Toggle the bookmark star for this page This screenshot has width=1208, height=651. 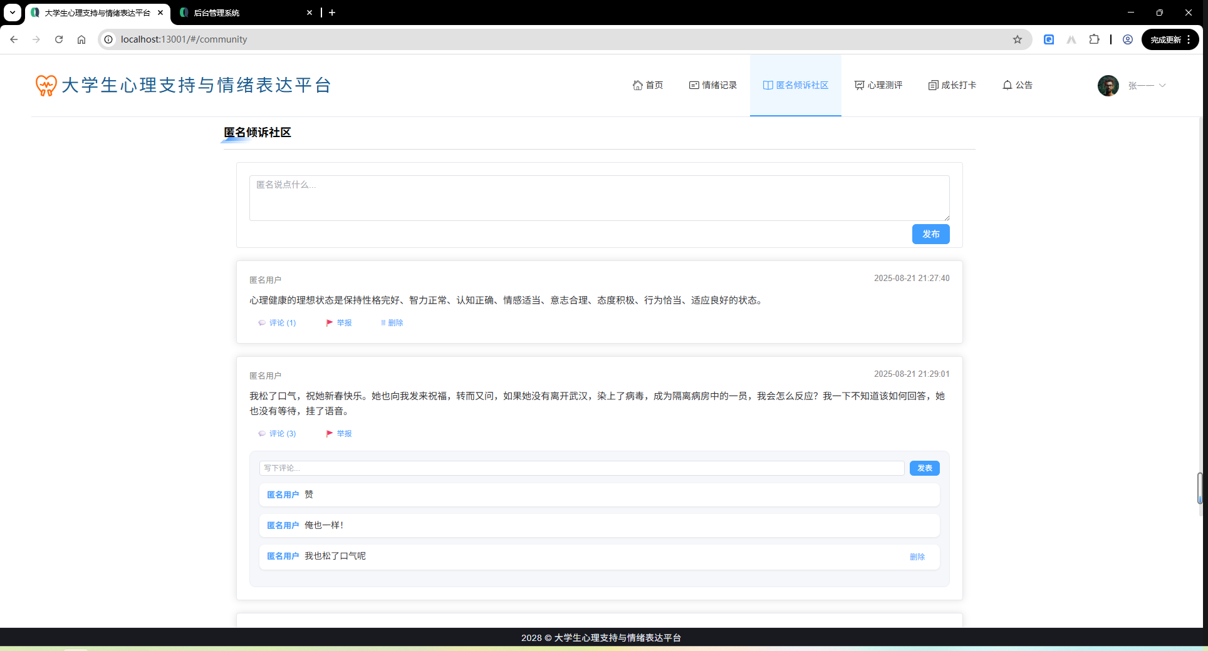click(1017, 39)
